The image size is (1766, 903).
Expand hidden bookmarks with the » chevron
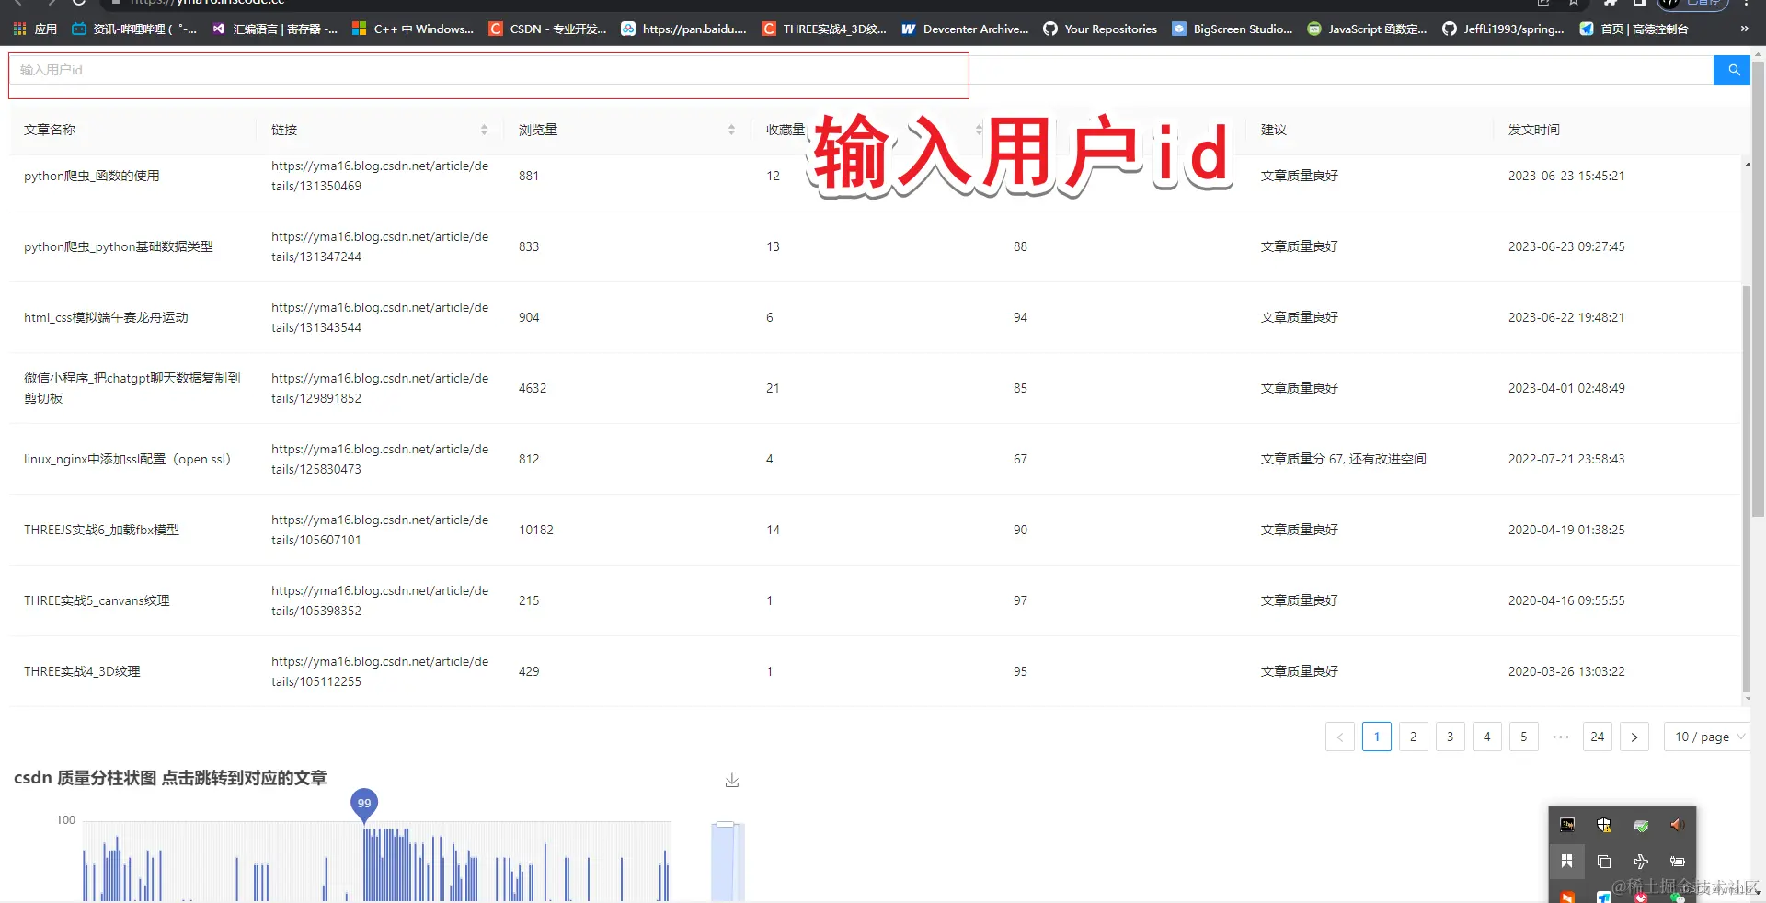pos(1743,29)
